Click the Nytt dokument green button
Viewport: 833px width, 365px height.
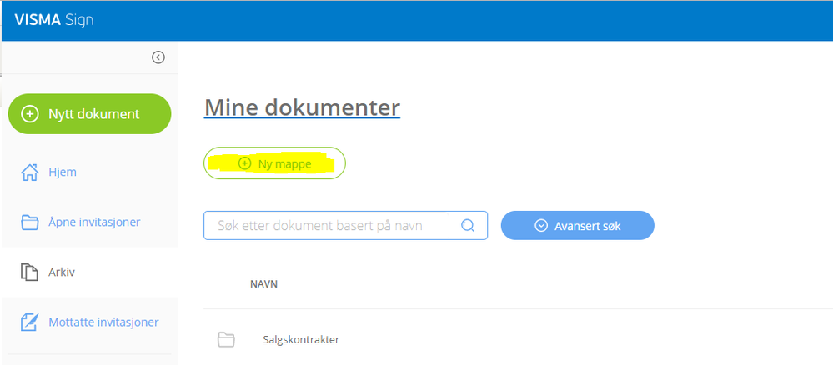90,113
